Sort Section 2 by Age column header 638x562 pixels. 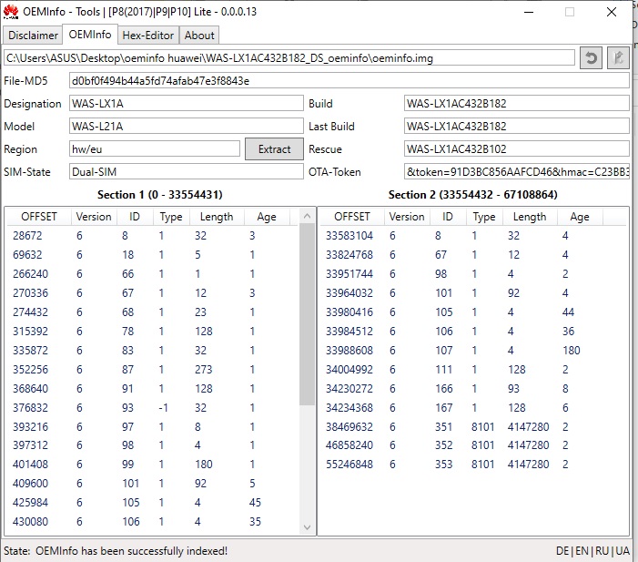pos(580,217)
